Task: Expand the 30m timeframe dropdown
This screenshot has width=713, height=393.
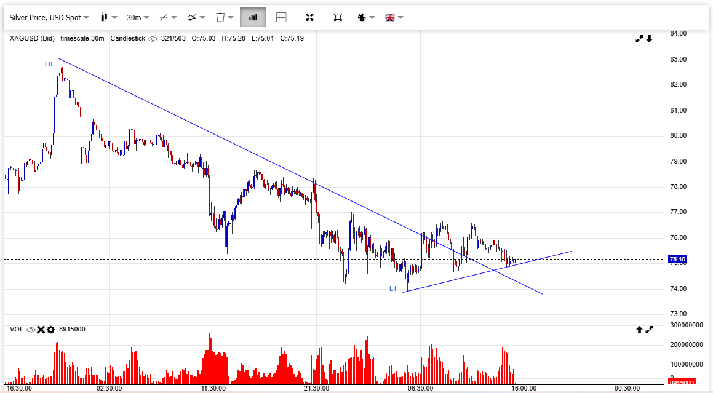Action: pyautogui.click(x=138, y=17)
